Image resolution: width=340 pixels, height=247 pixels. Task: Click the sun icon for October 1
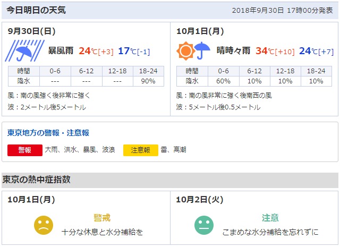[186, 52]
